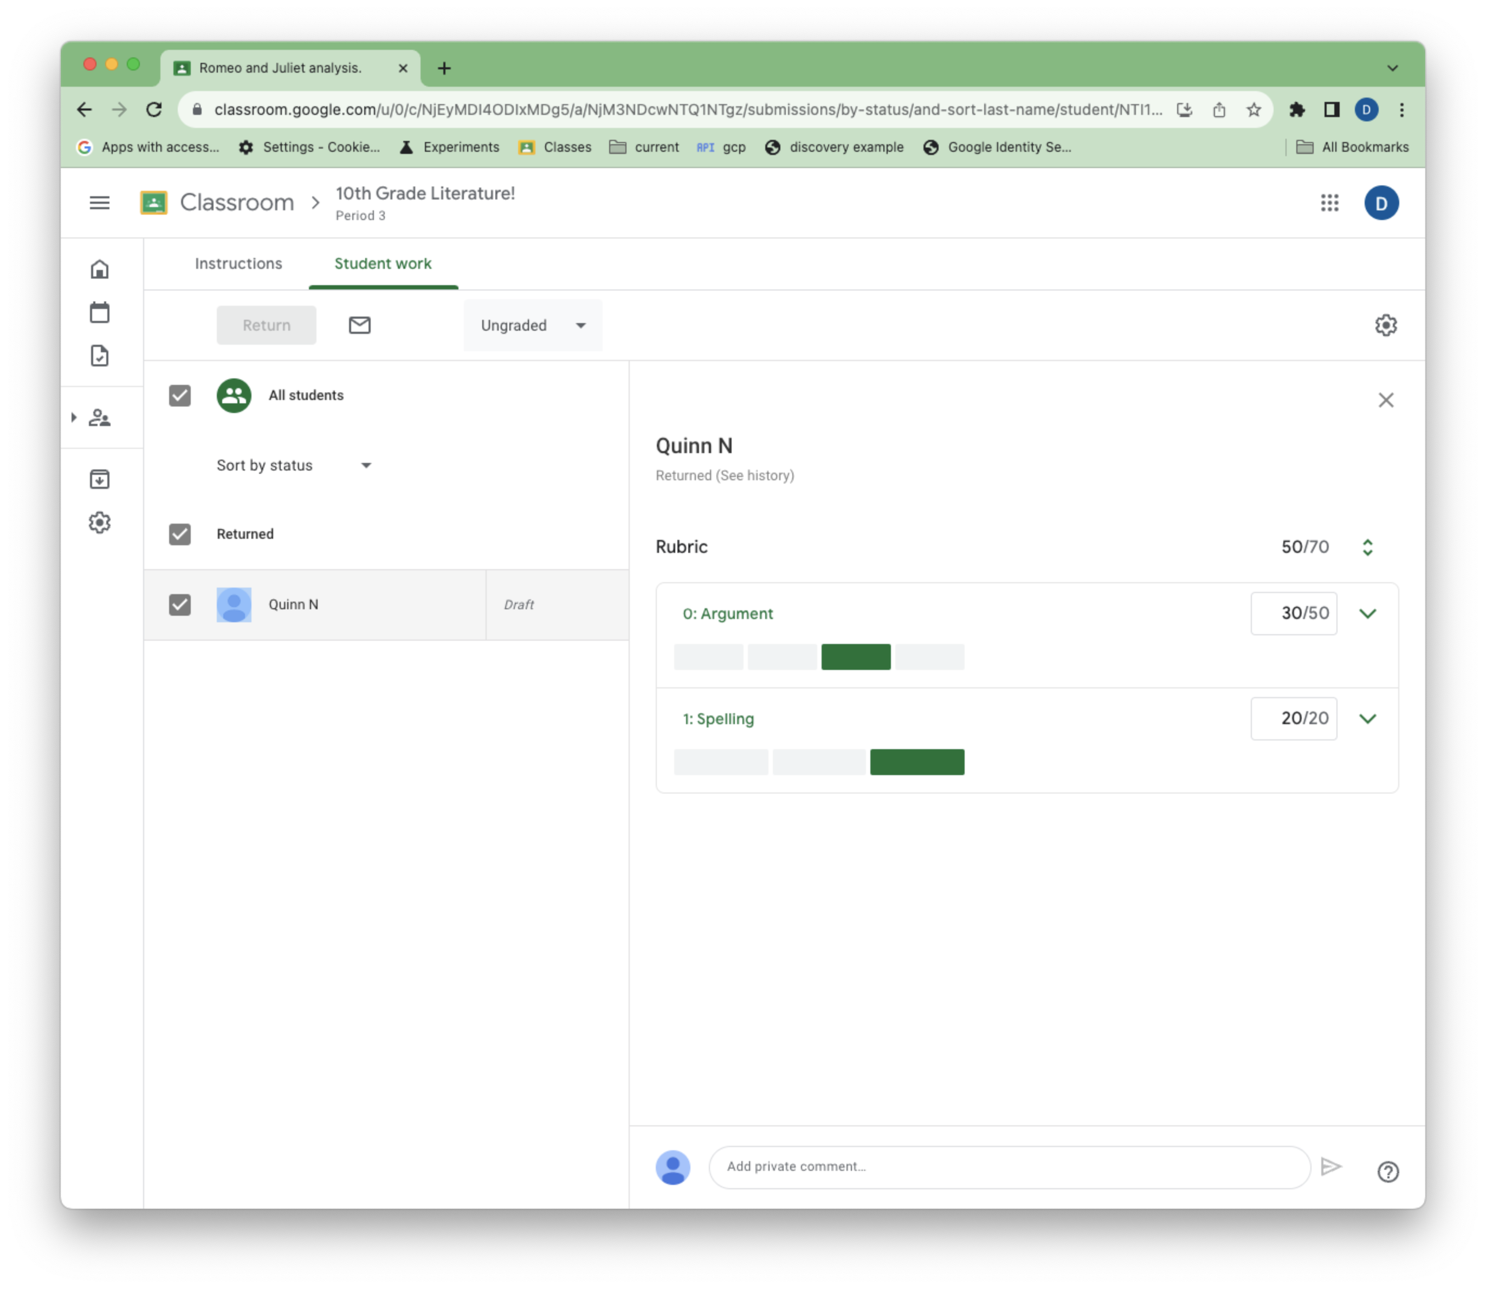The image size is (1486, 1289).
Task: Click the assignments icon in sidebar
Action: 100,355
